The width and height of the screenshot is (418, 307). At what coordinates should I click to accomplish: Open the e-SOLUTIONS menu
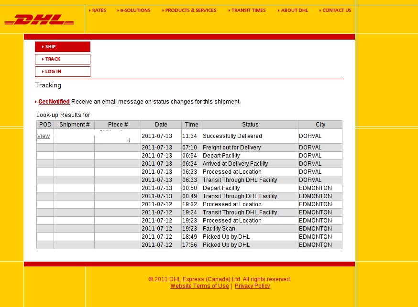[134, 11]
